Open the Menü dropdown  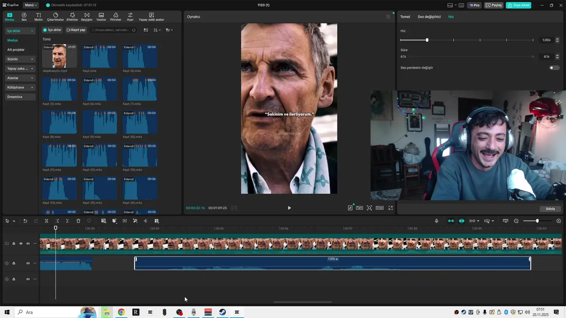click(x=31, y=5)
